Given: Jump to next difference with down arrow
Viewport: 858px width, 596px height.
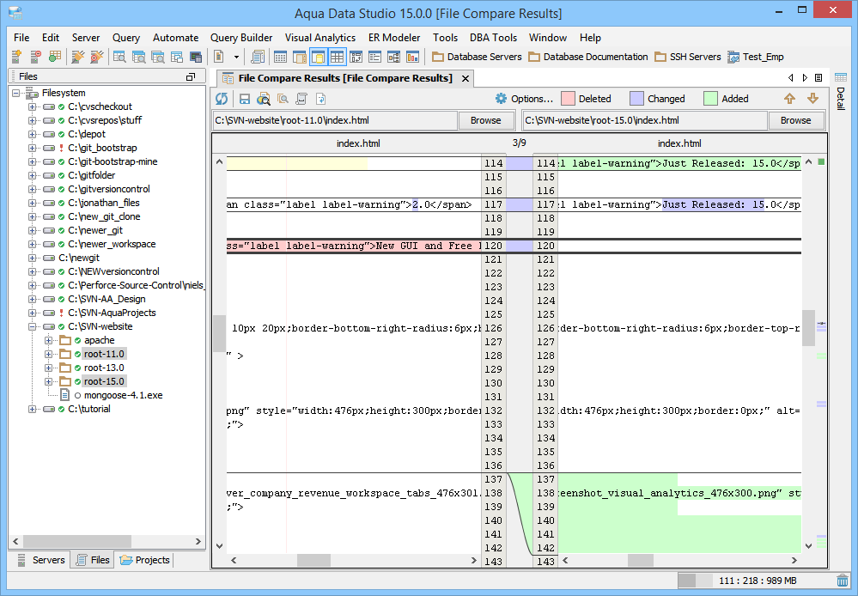Looking at the screenshot, I should tap(812, 99).
